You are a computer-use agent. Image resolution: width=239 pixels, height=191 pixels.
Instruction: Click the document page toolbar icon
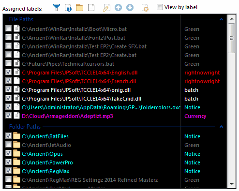(x=91, y=8)
